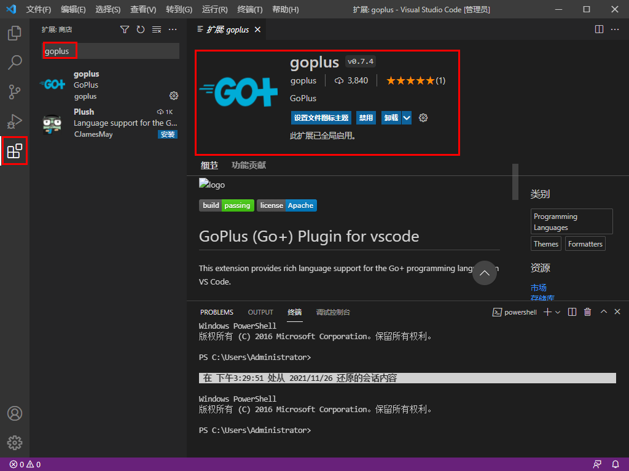Open the 帮助(H) menu

point(285,9)
